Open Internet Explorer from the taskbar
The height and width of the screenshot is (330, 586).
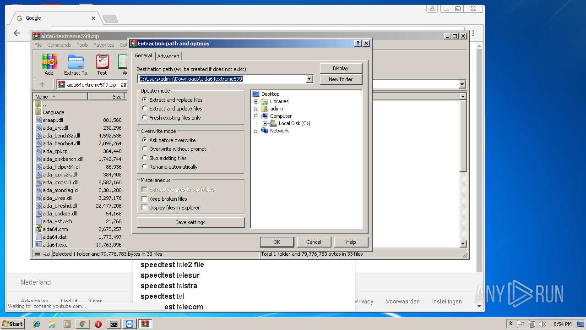37,324
